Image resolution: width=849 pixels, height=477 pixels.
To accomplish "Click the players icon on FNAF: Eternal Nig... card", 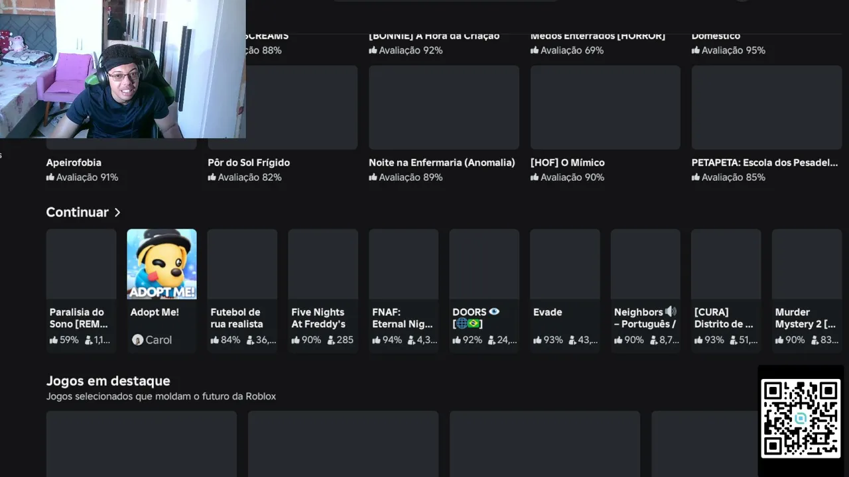I will (412, 340).
